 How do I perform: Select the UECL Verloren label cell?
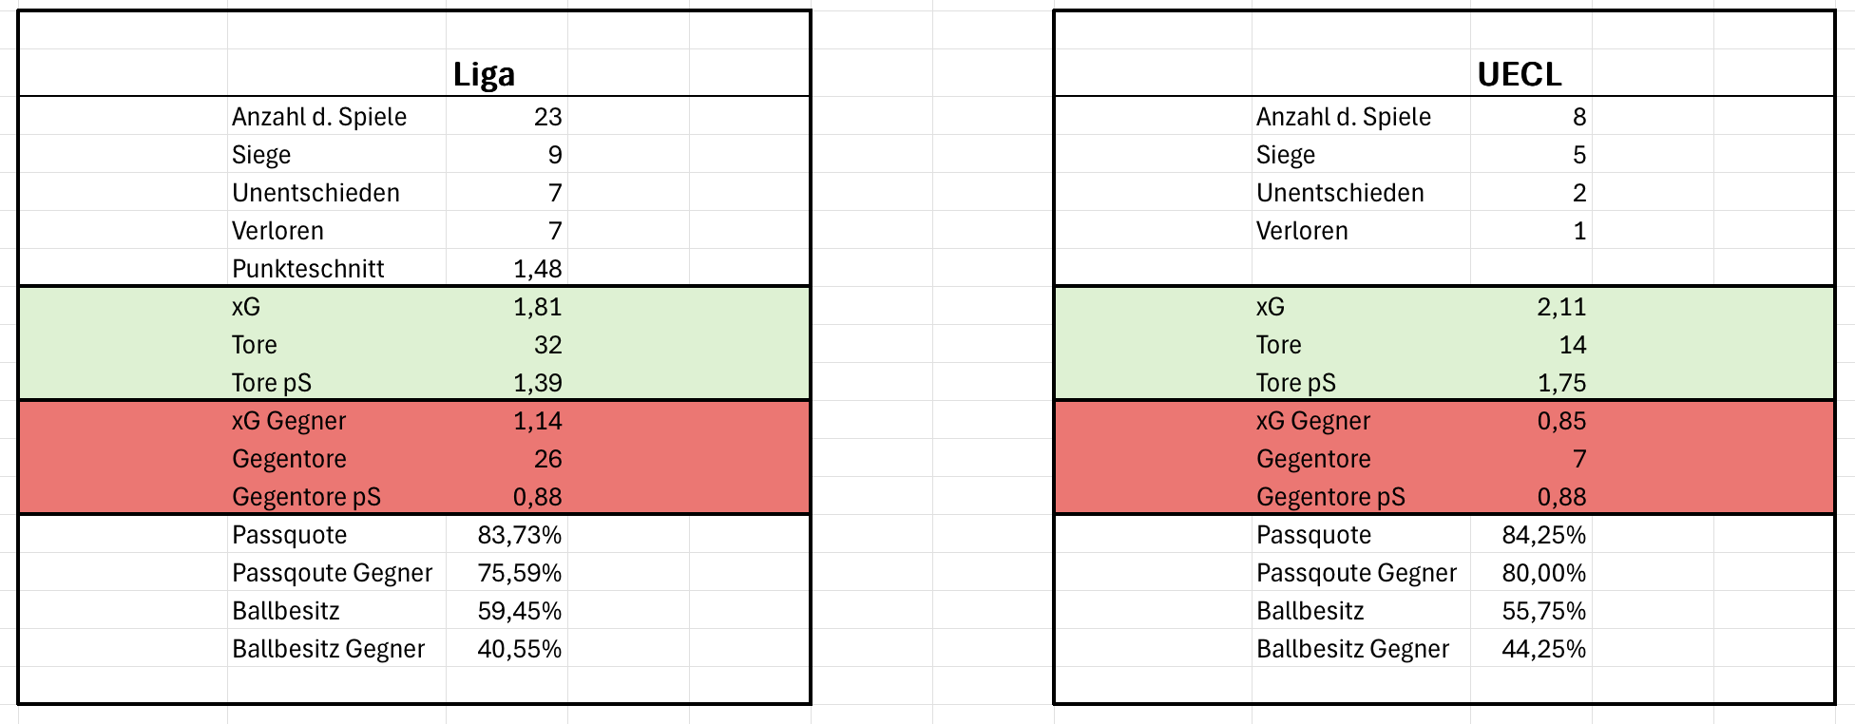1361,230
